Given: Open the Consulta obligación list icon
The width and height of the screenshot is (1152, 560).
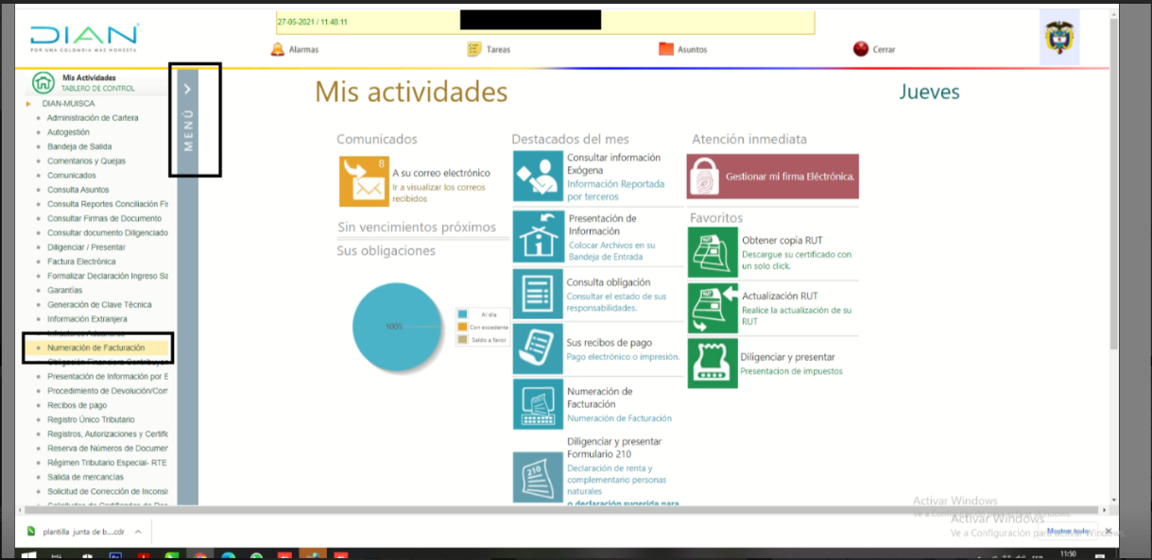Looking at the screenshot, I should tap(537, 294).
